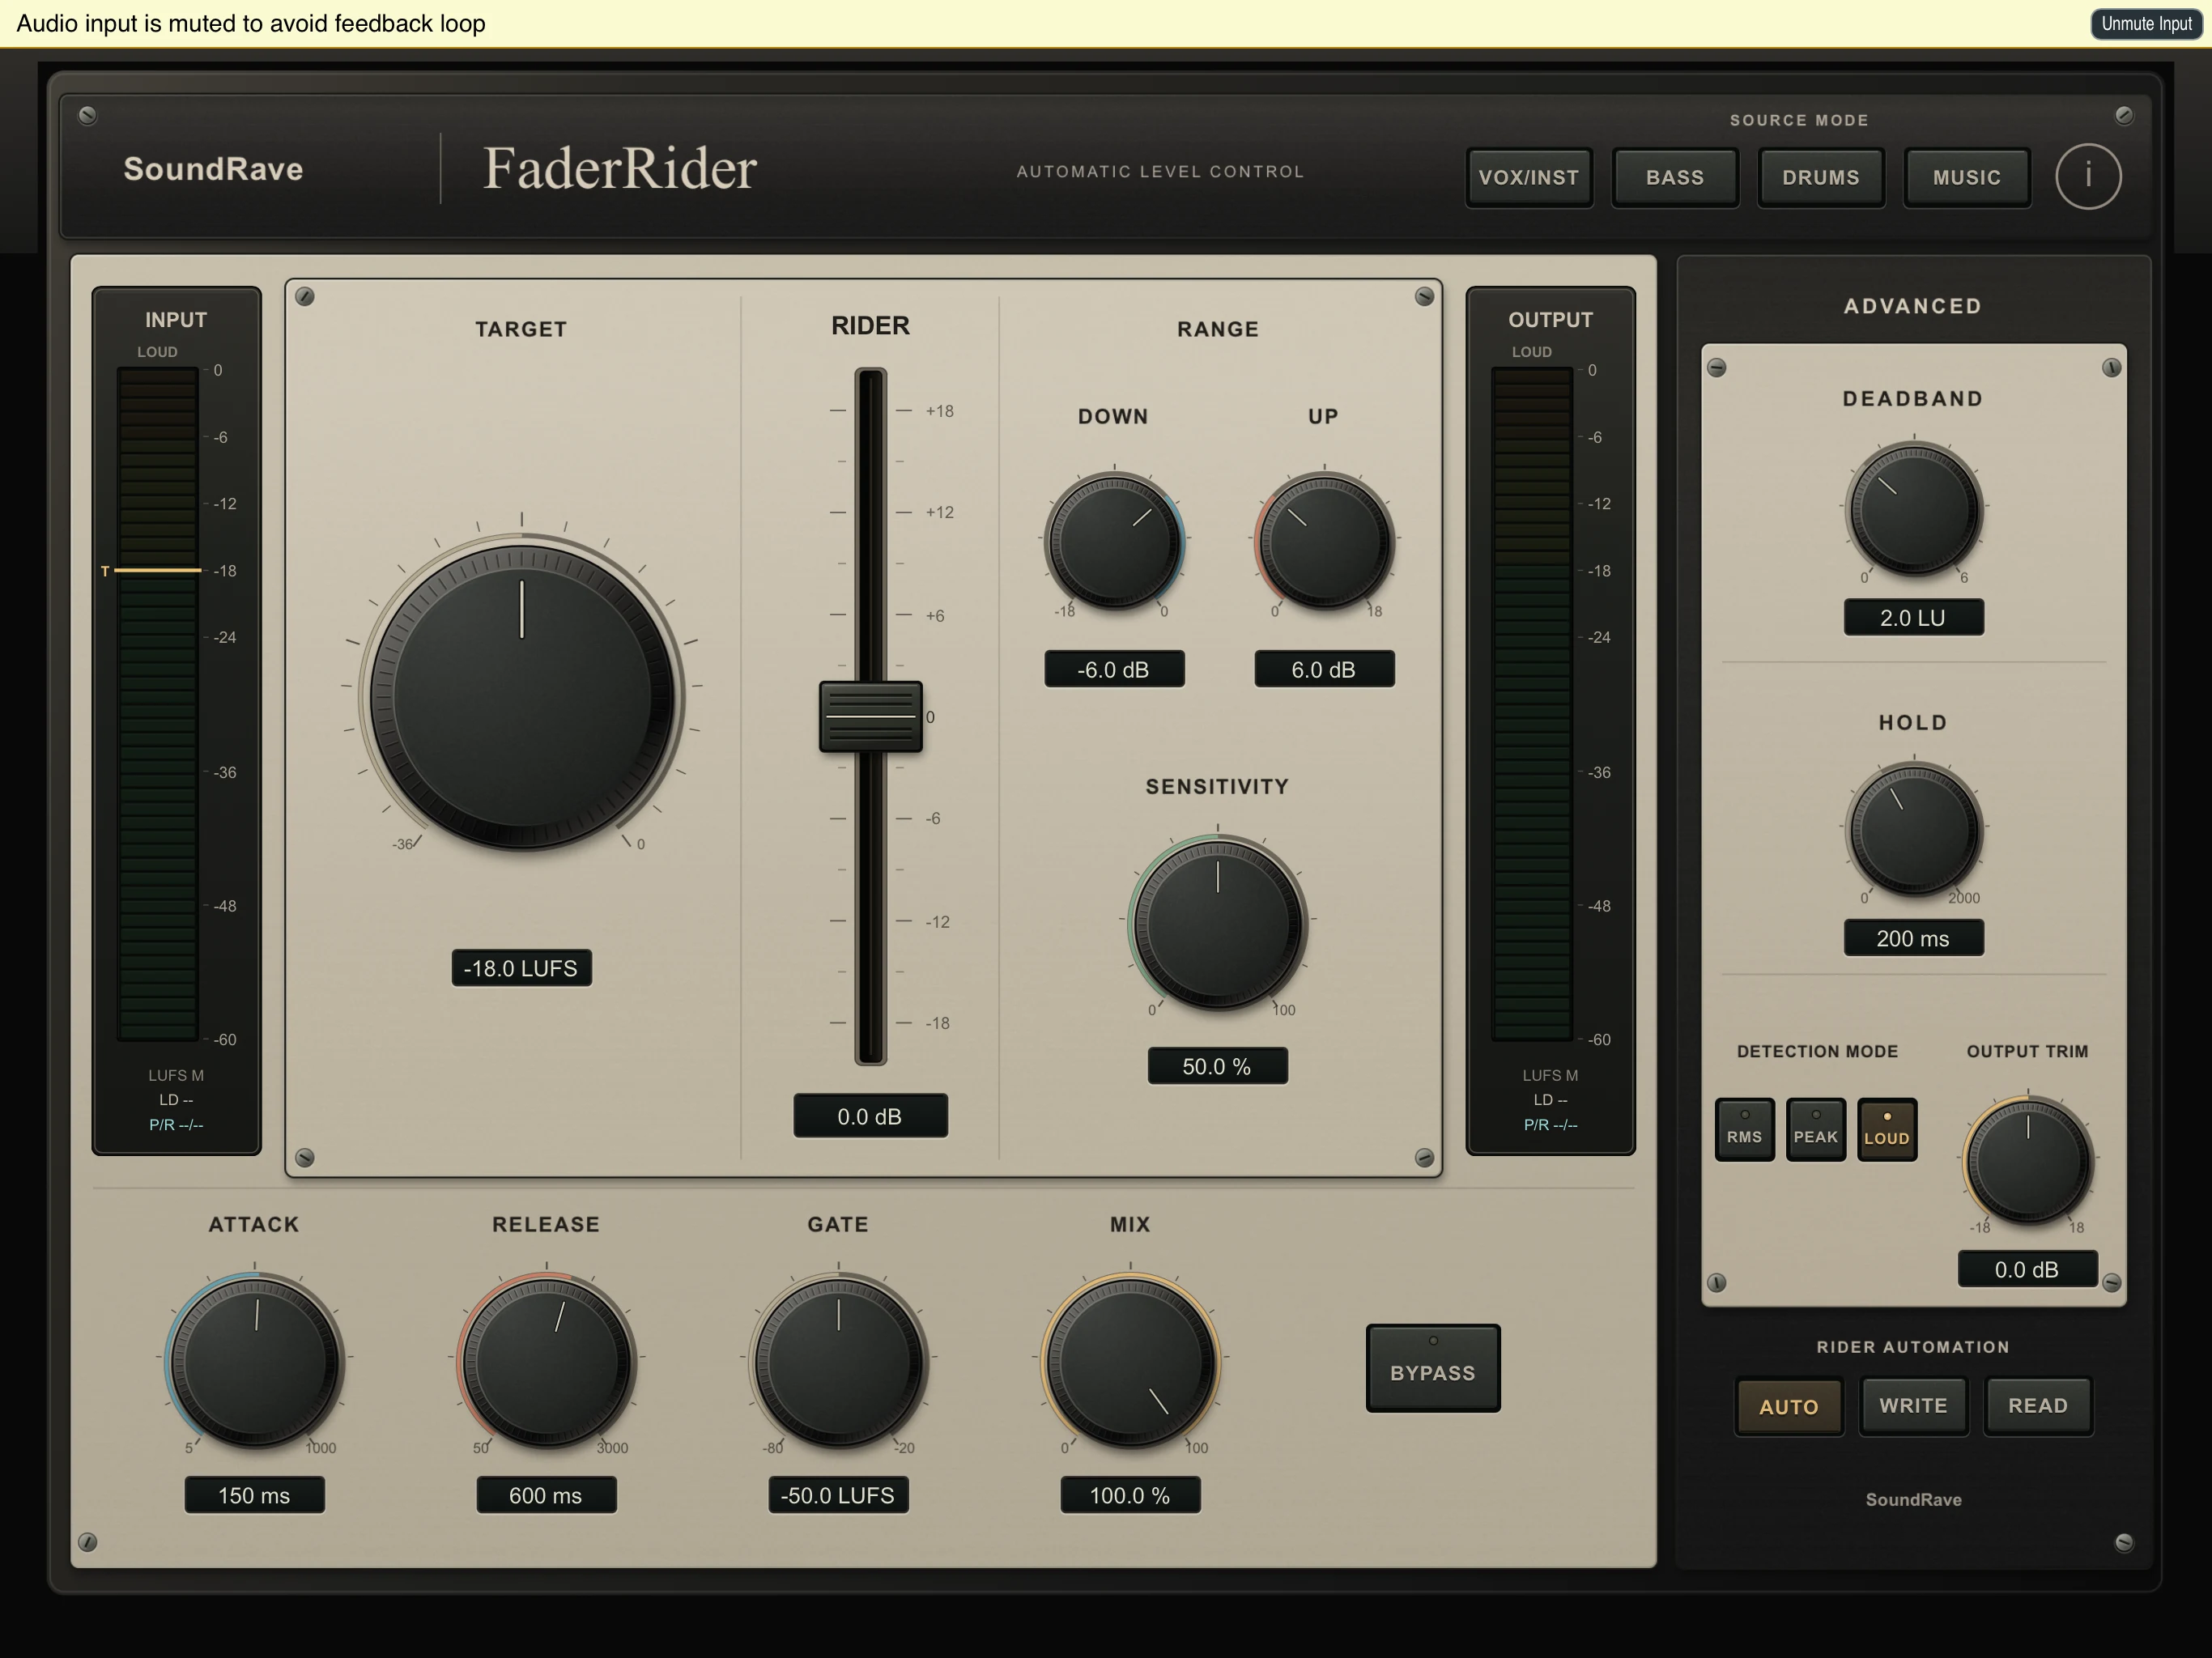Click the OUTPUT TRIM knob
The height and width of the screenshot is (1658, 2212).
point(2027,1162)
